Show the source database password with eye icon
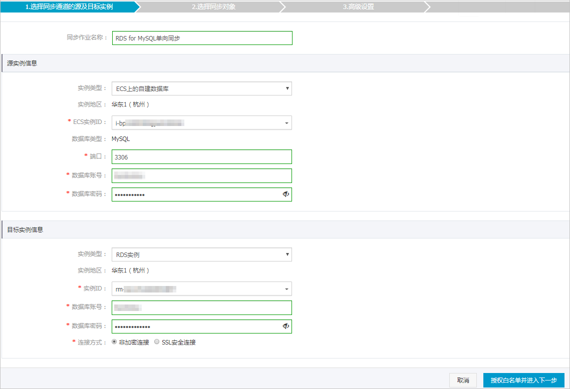The height and width of the screenshot is (389, 570). (286, 194)
